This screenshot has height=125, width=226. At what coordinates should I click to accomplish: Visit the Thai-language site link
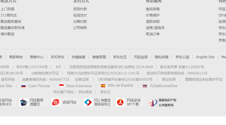(x=164, y=86)
